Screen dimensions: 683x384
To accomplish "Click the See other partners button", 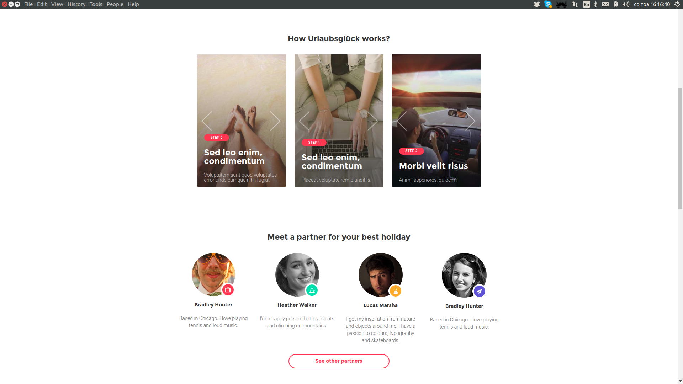I will (339, 361).
